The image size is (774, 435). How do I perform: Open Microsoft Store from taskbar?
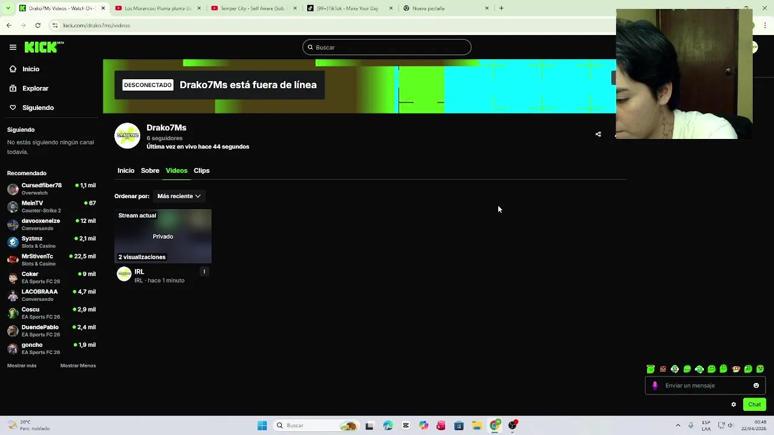(459, 425)
